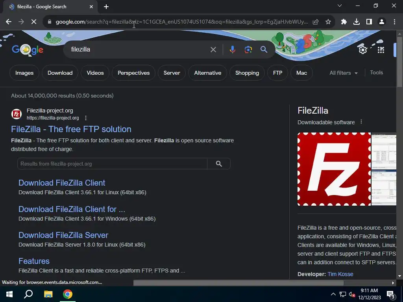Open the Download FileZilla Server link
Image resolution: width=403 pixels, height=302 pixels.
(x=63, y=235)
